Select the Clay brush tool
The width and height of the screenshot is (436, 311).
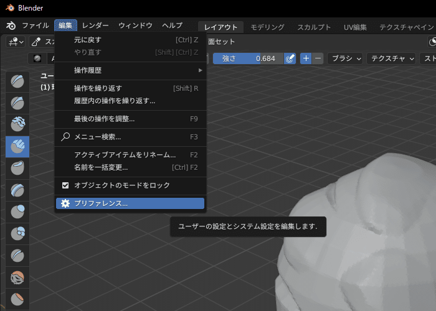point(17,124)
